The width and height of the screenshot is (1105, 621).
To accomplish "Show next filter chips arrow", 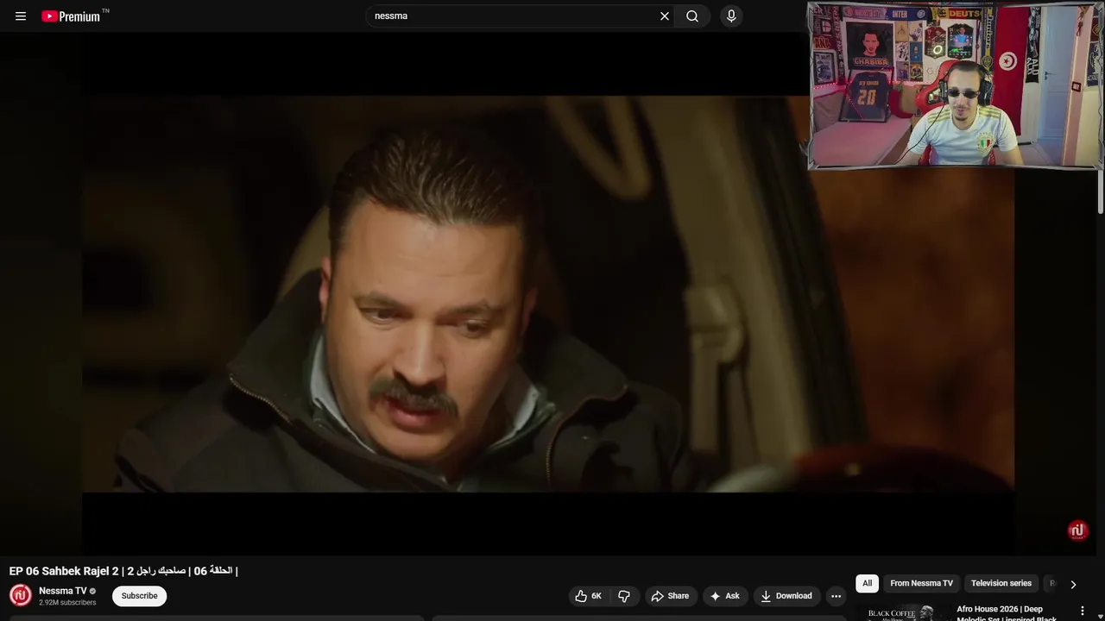I will coord(1073,584).
